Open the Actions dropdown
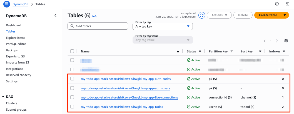Viewport: 294px width, 114px height. 219,15
